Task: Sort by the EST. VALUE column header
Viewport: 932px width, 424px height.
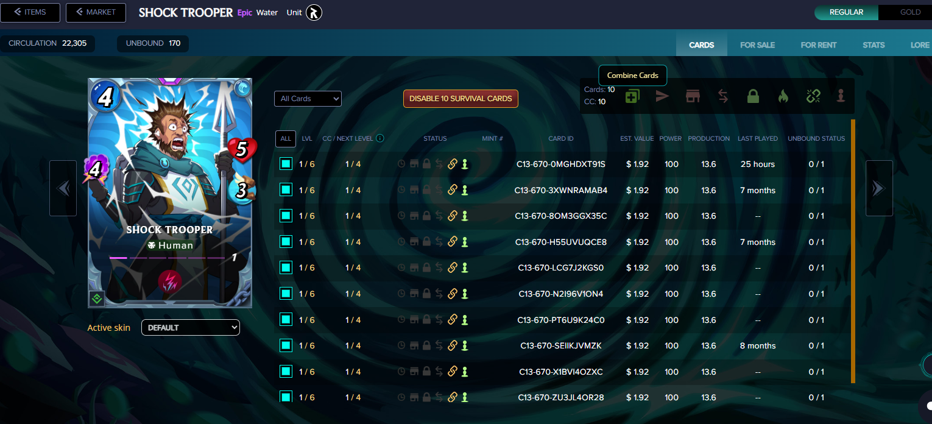Action: tap(637, 138)
